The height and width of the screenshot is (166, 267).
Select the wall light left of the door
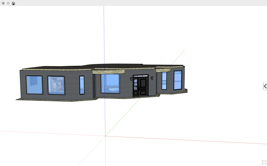131,79
